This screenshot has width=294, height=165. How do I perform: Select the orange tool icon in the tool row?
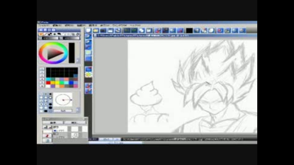pos(41,34)
